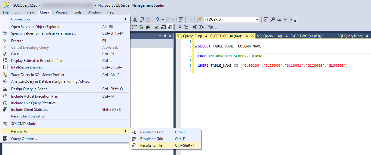Click the Activity Monitor toolbar icon
The height and width of the screenshot is (155, 371).
point(181,20)
